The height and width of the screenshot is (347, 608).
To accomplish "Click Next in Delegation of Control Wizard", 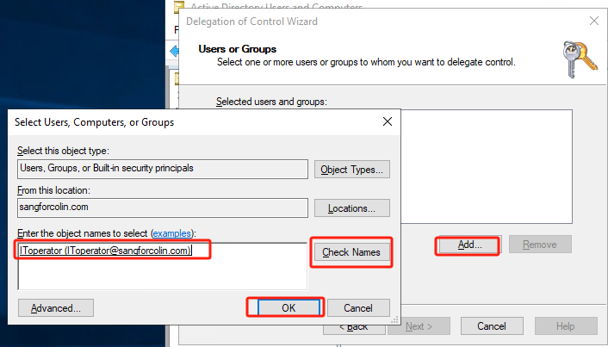I will 419,326.
